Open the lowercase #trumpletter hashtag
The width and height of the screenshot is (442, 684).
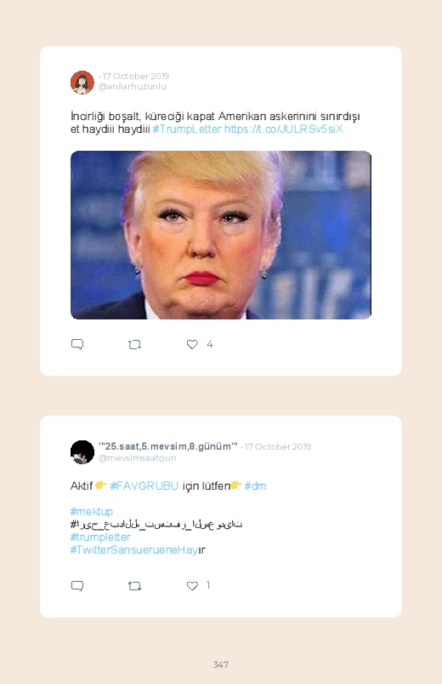point(100,537)
